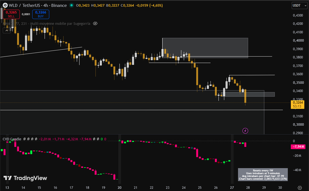
Task: Click the blue BUY 0,3266 button
Action: [x=40, y=14]
